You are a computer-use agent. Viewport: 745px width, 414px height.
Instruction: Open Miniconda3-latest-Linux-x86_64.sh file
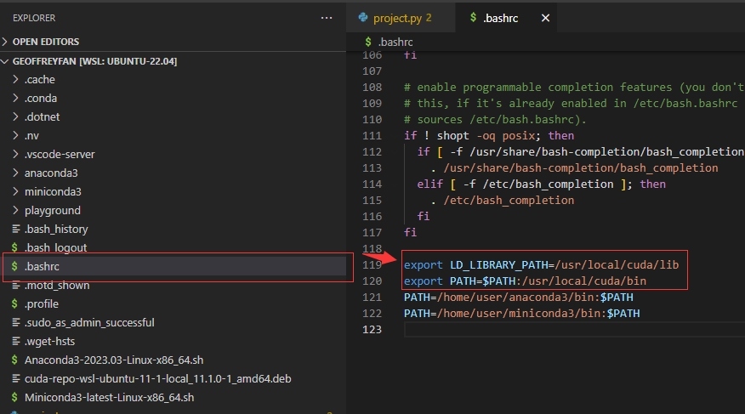(109, 398)
